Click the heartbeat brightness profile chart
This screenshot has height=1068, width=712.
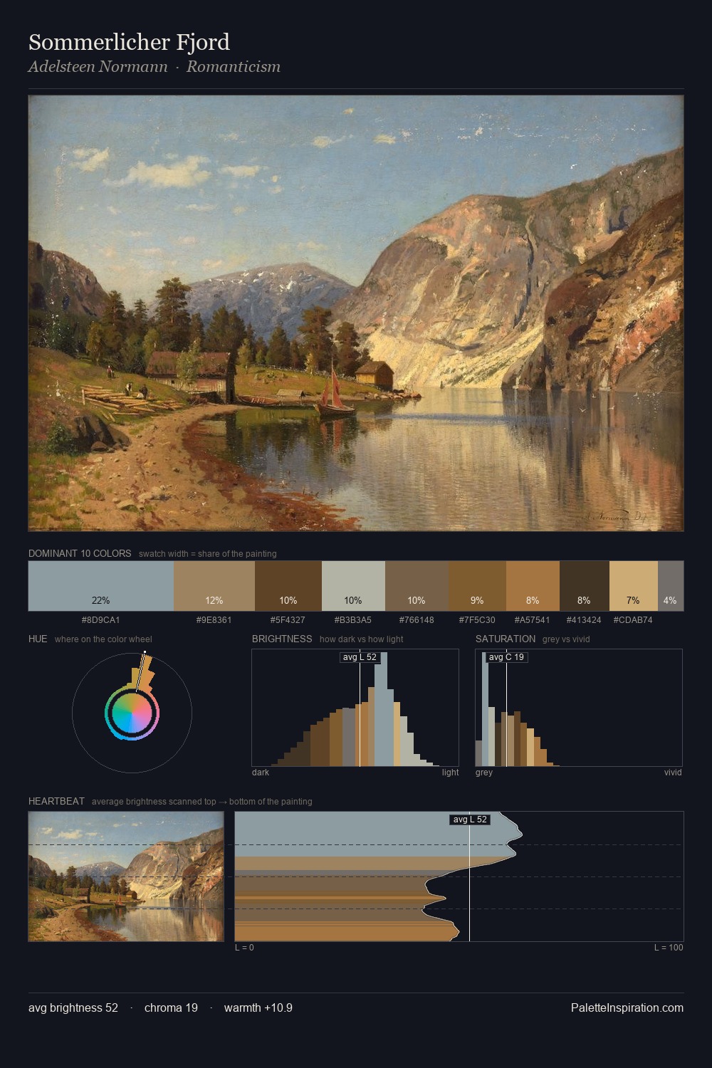[x=459, y=876]
